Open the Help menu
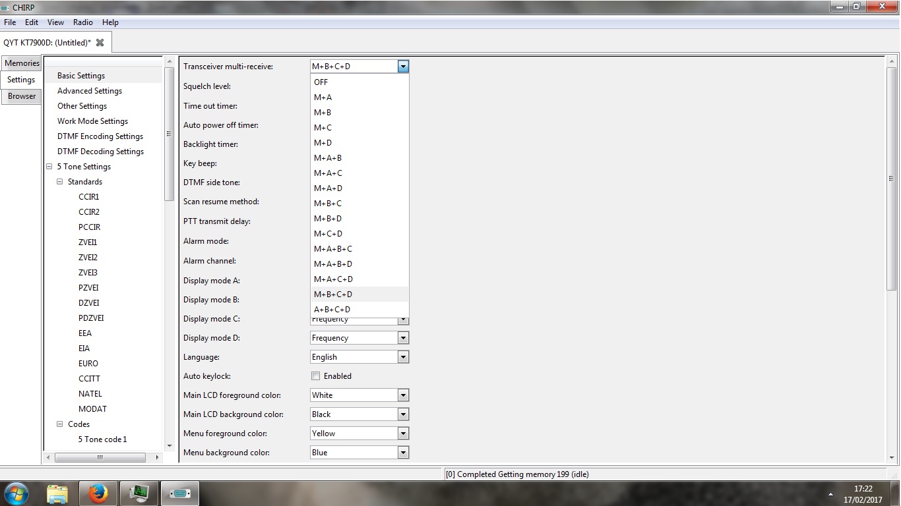Screen dimensions: 901x506 point(110,22)
